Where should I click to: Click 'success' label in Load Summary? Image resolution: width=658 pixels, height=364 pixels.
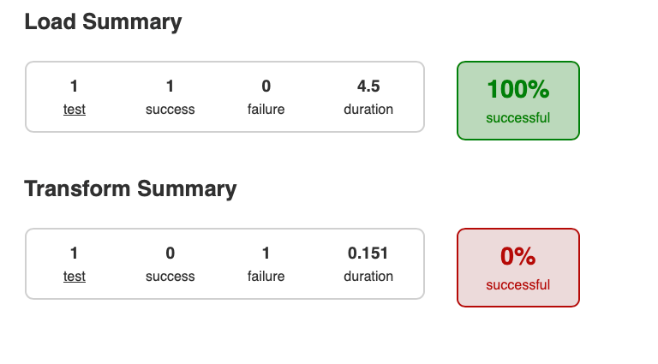pyautogui.click(x=170, y=110)
